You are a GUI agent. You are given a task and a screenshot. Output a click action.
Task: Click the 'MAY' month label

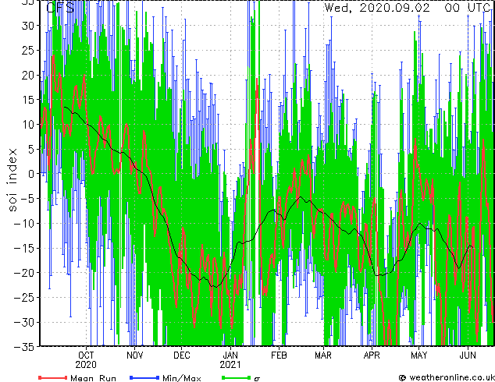(419, 355)
